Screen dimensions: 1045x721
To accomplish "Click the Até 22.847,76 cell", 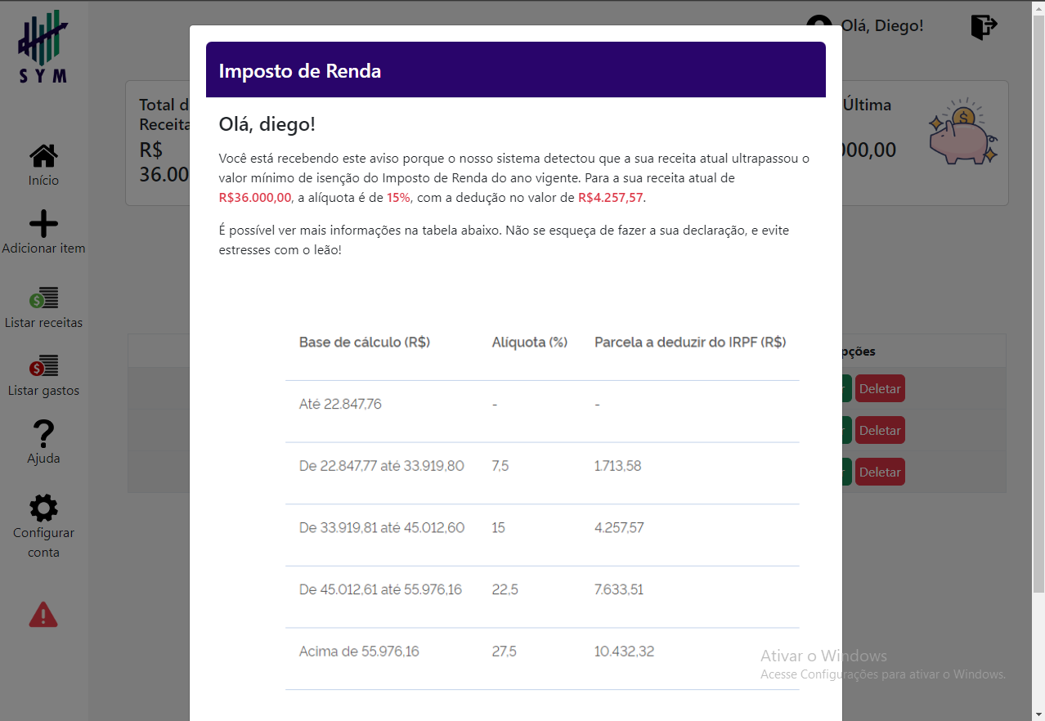I will [340, 404].
